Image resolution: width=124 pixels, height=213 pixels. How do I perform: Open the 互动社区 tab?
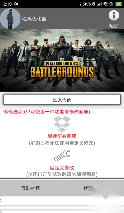tap(31, 188)
